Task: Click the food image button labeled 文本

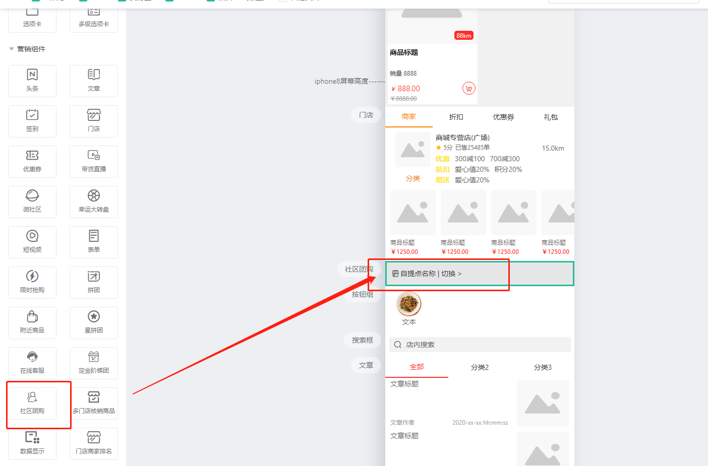Action: click(409, 304)
